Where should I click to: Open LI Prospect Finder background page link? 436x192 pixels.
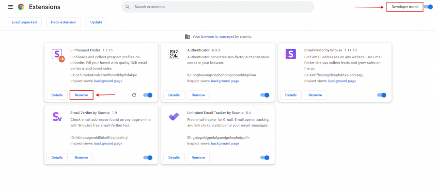[108, 81]
